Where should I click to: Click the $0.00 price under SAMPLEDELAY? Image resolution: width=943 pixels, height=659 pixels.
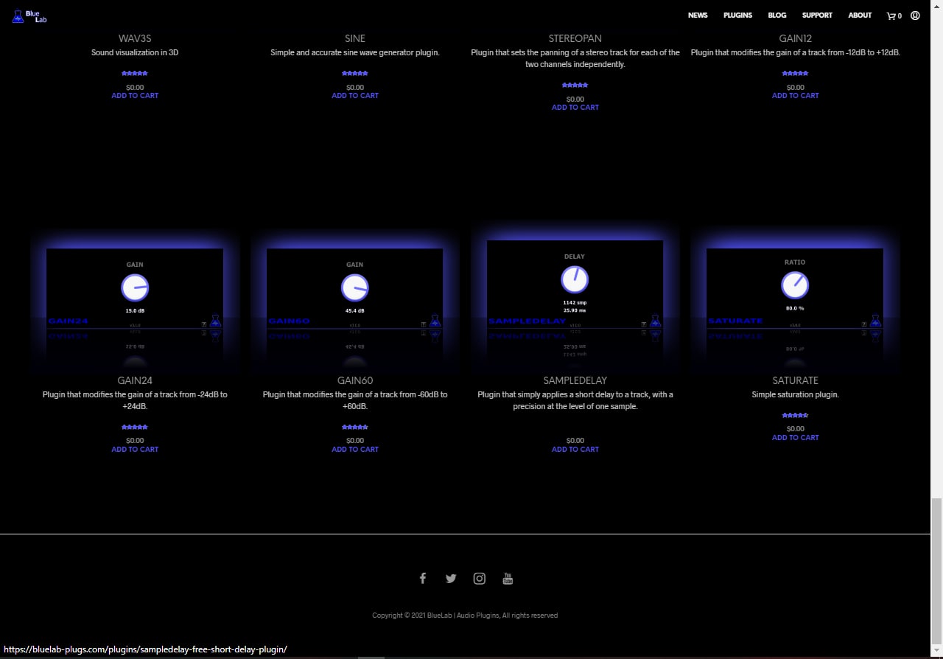click(575, 441)
